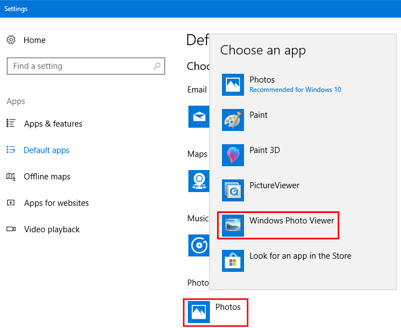Click the Apps & features list icon
This screenshot has width=401, height=328.
11,123
